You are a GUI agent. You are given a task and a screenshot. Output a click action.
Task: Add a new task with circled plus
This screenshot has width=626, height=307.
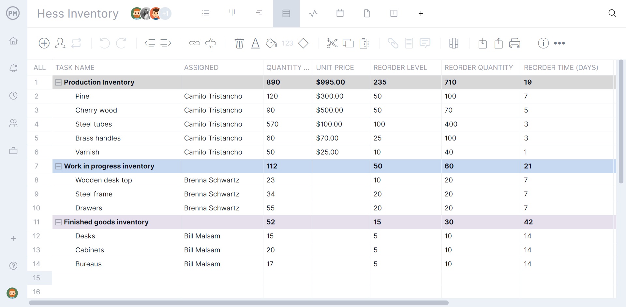44,43
